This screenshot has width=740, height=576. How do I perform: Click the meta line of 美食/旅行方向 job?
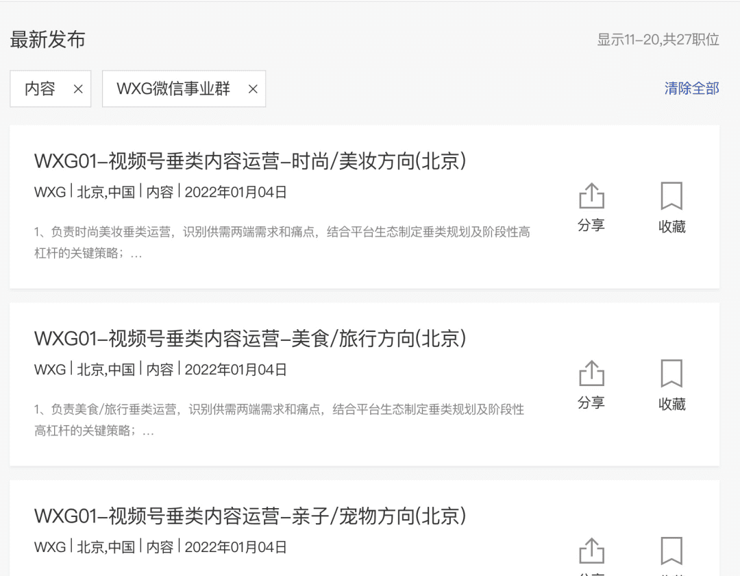160,370
